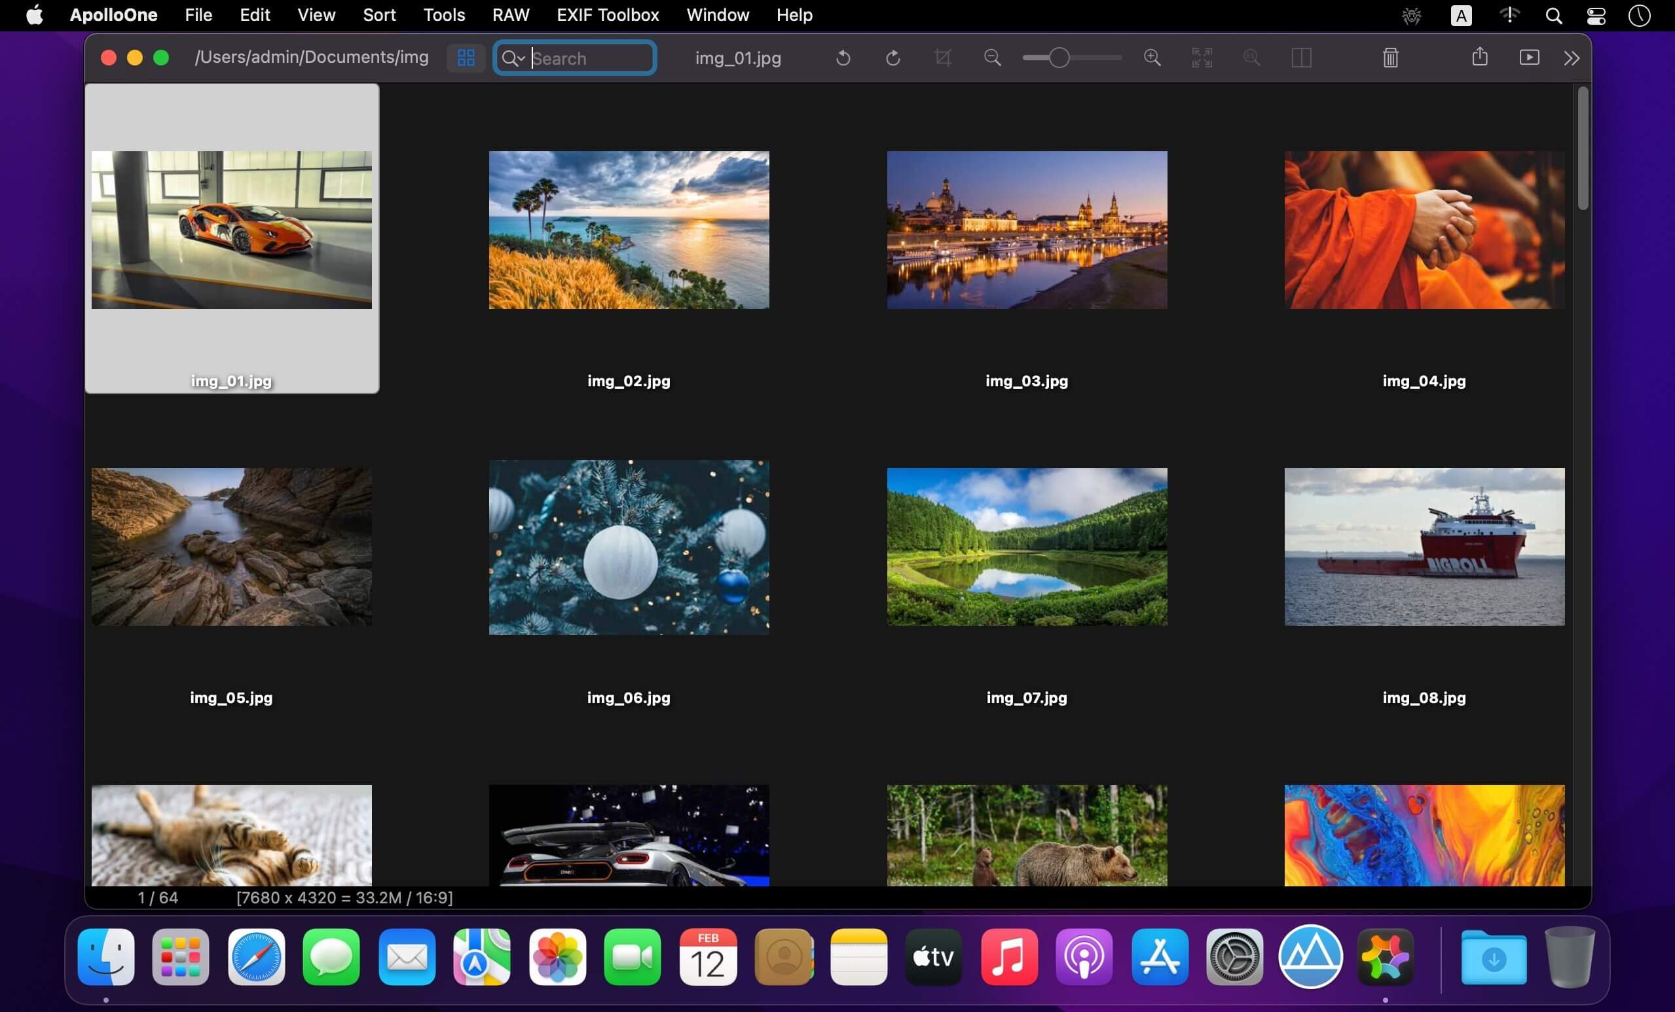Click the /Users/admin/Documents/img path label

311,57
